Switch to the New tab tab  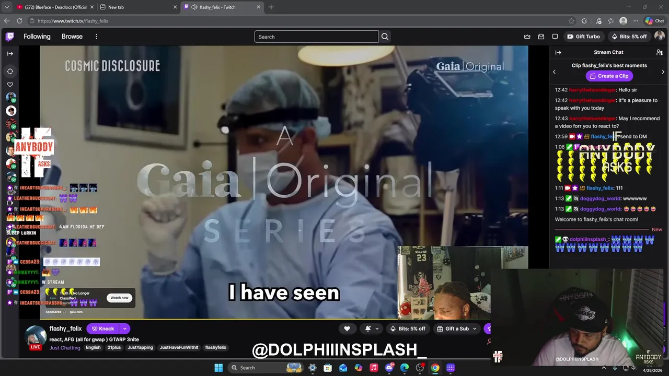tap(139, 7)
